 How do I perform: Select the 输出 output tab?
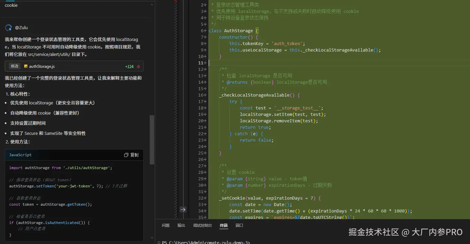point(181,225)
